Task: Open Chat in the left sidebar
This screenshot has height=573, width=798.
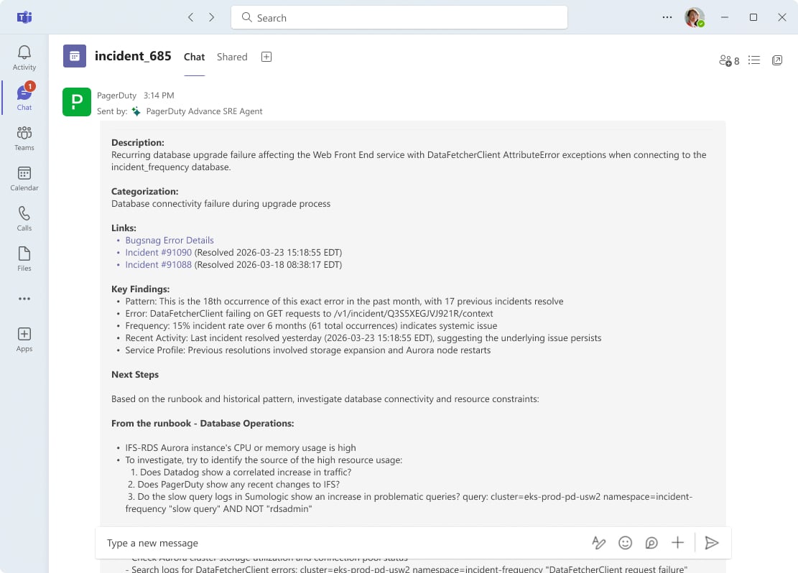Action: click(x=24, y=98)
